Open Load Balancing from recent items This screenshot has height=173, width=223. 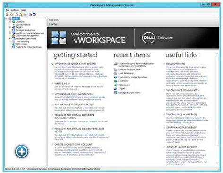tap(126, 73)
